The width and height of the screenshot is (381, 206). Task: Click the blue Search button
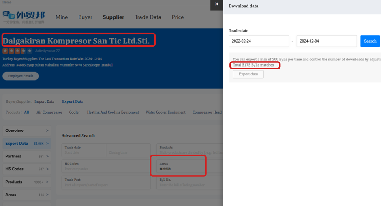click(x=370, y=41)
